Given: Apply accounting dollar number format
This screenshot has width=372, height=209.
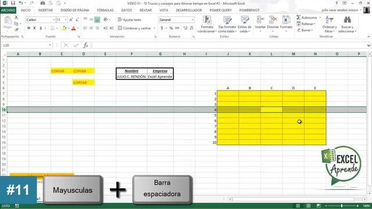Looking at the screenshot, I should click(162, 28).
